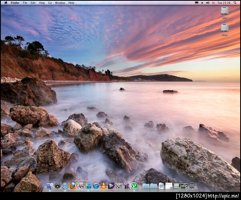Viewport: 241px width, 200px height.
Task: Open the magician hat app in Dock
Action: 127,186
